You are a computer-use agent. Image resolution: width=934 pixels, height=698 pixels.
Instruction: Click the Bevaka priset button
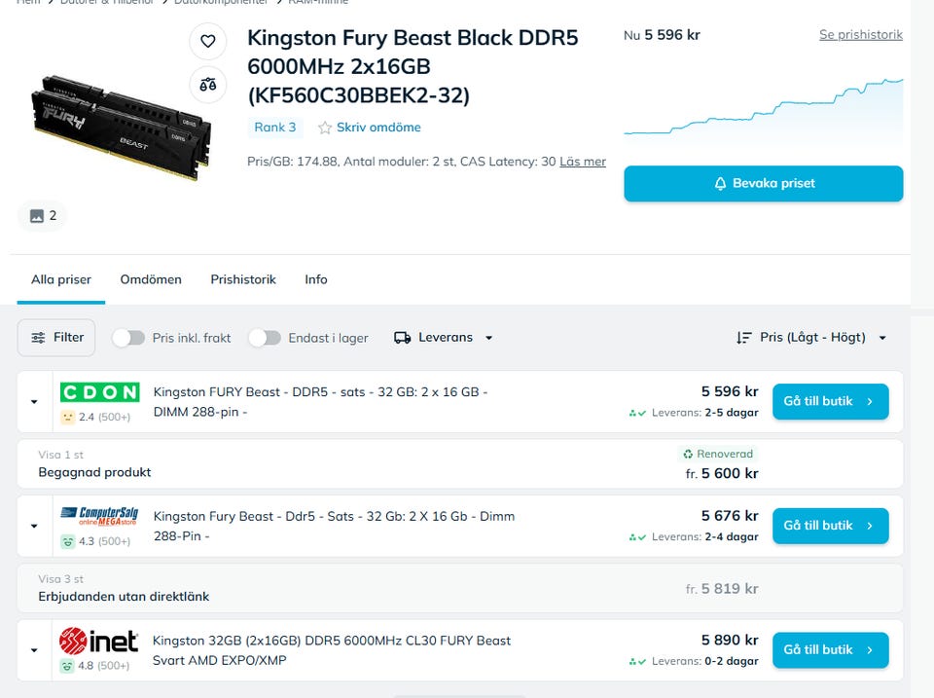tap(764, 184)
